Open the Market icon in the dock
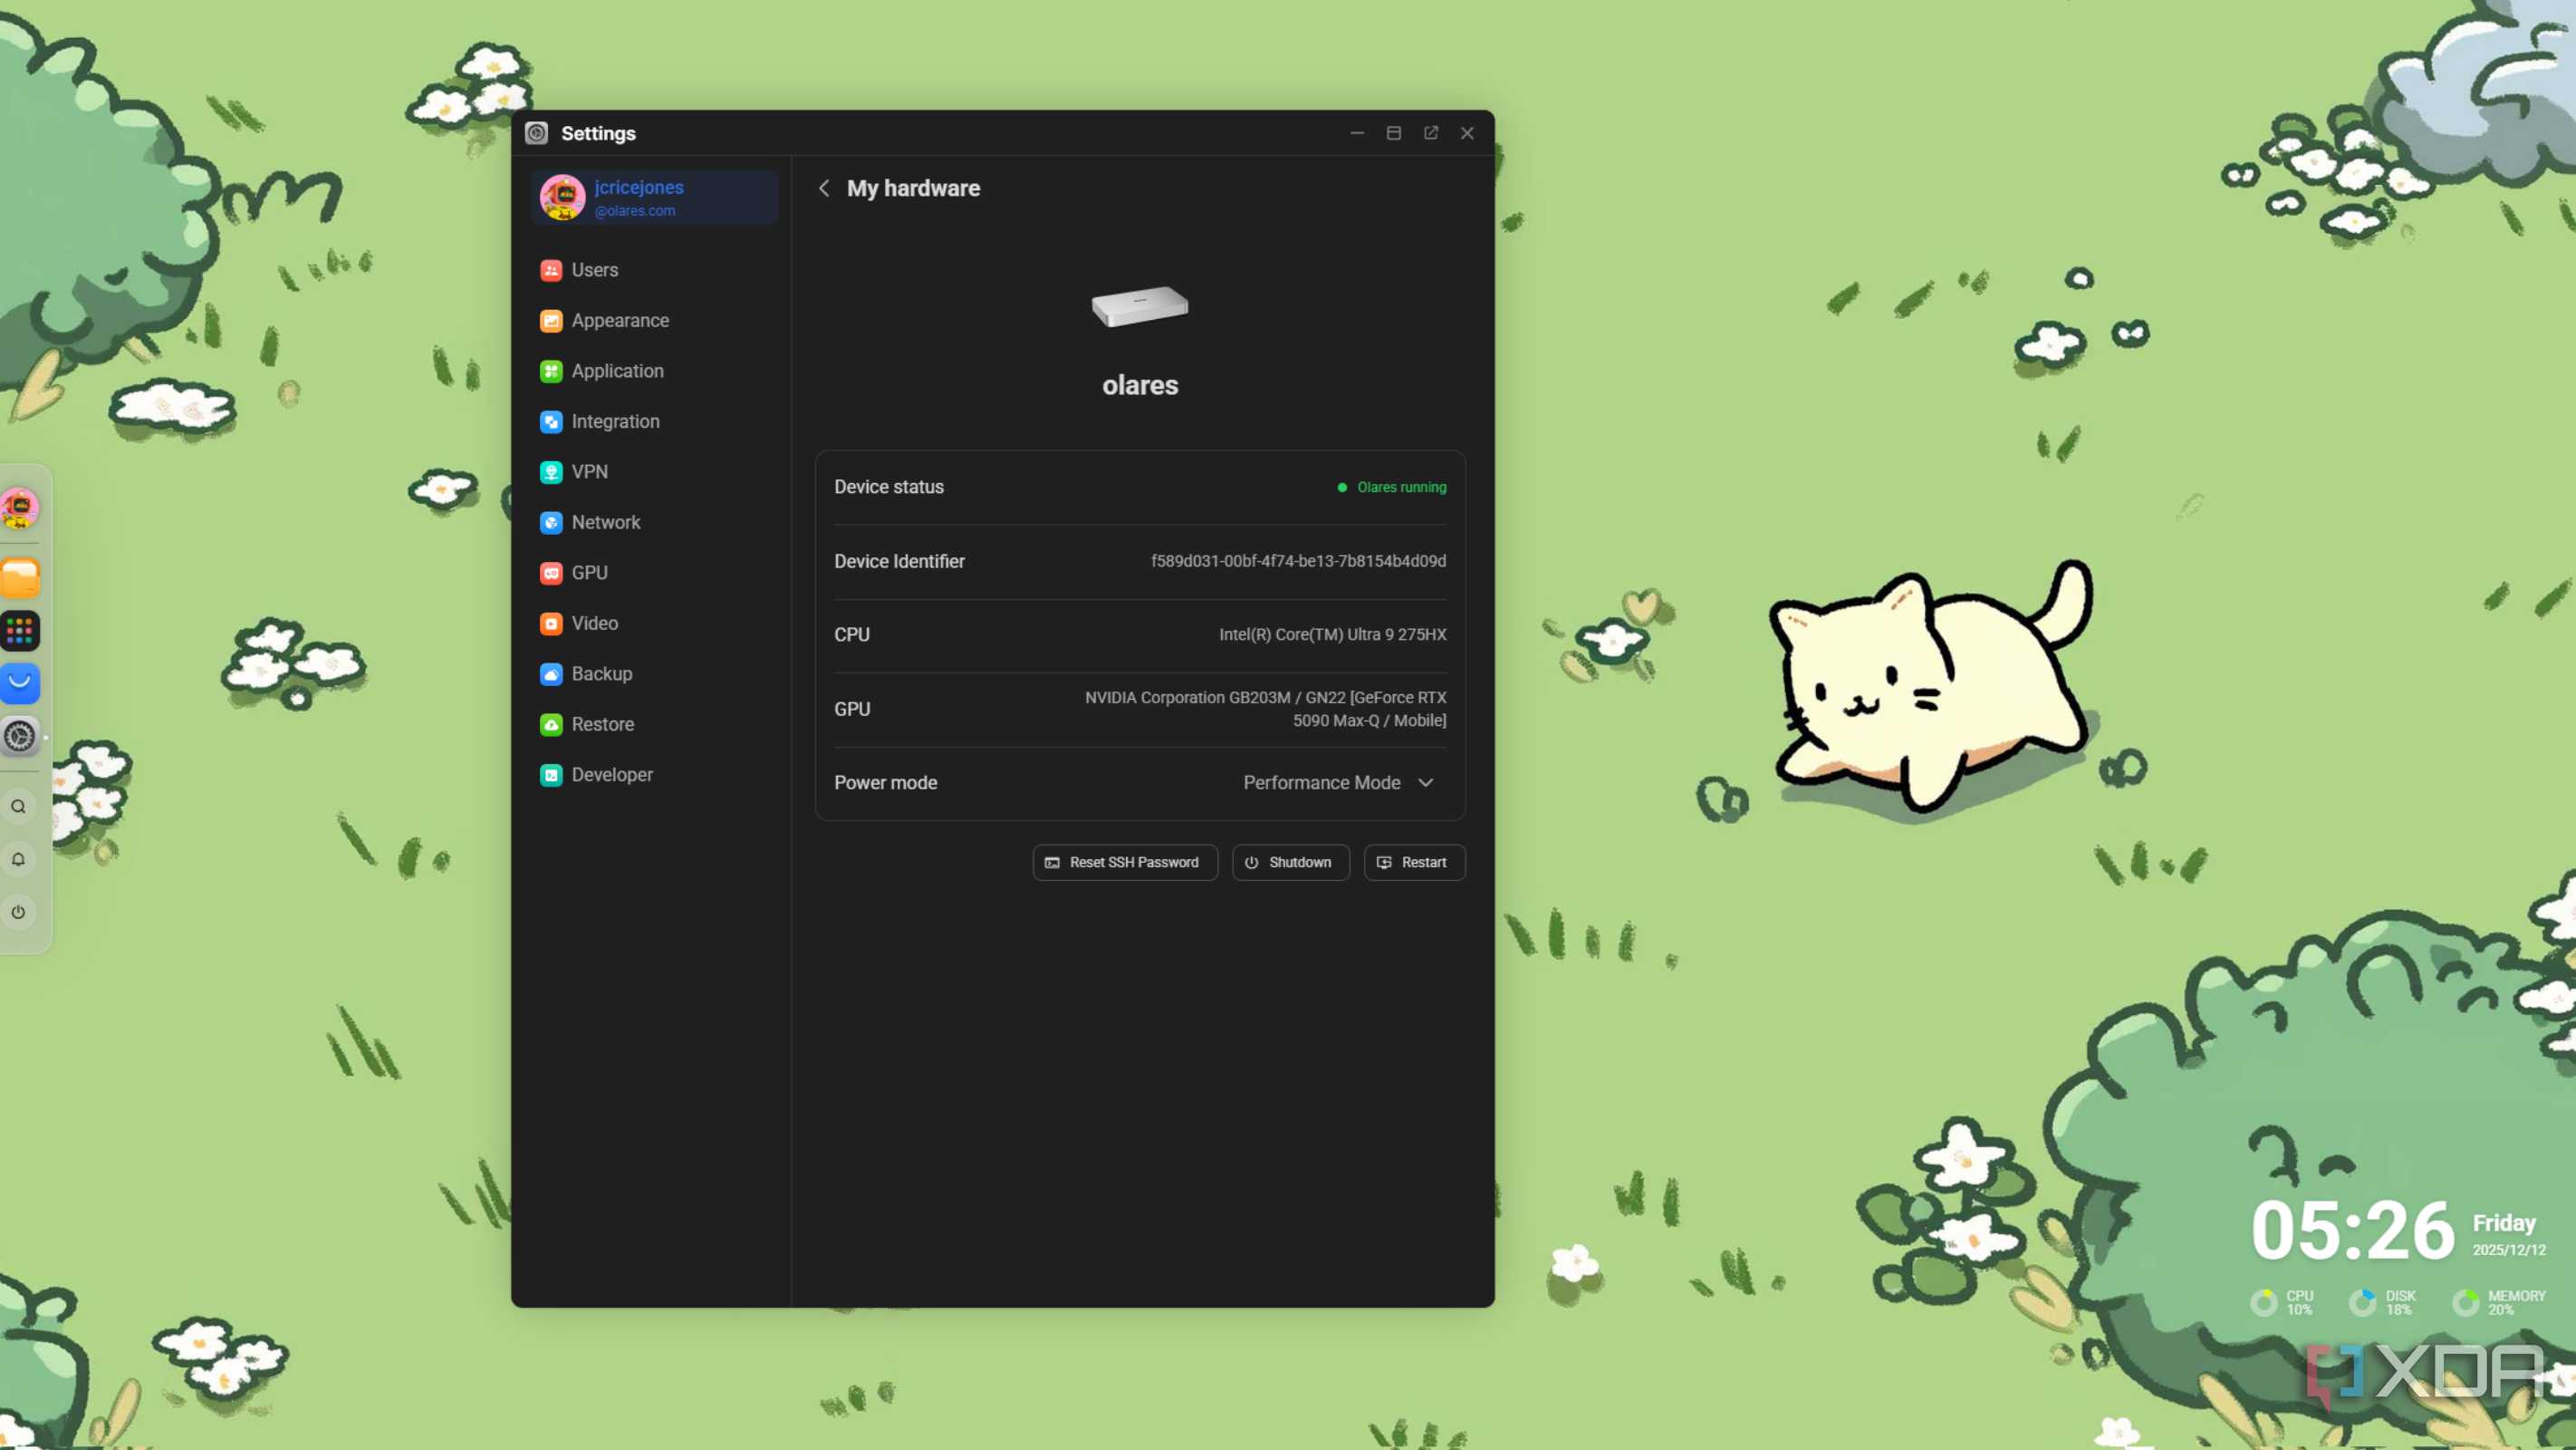Viewport: 2576px width, 1450px height. click(20, 683)
